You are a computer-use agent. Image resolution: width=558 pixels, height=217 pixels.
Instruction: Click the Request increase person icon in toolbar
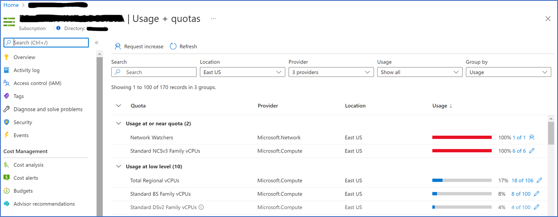tap(118, 46)
